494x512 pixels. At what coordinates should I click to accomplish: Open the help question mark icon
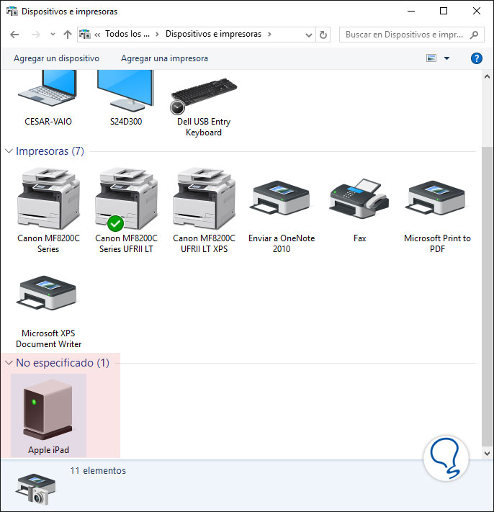(x=477, y=58)
